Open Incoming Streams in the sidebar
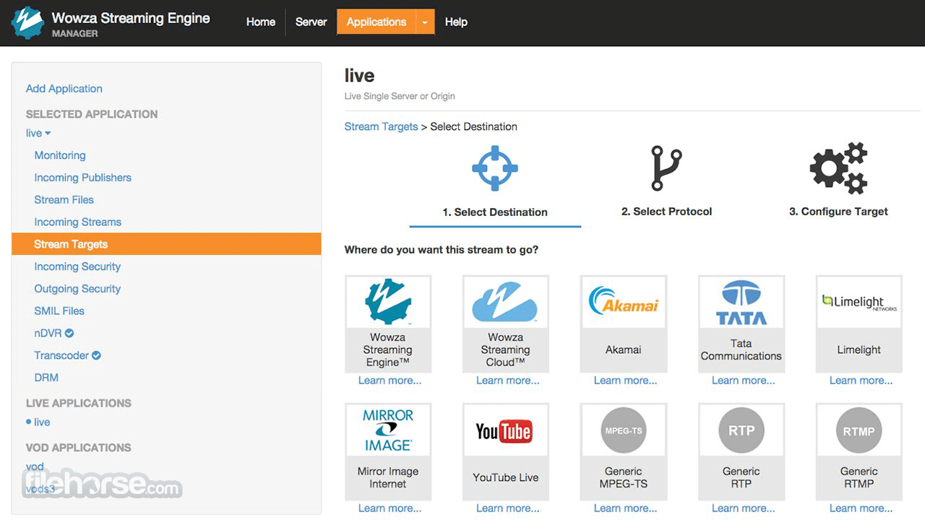 click(x=78, y=222)
